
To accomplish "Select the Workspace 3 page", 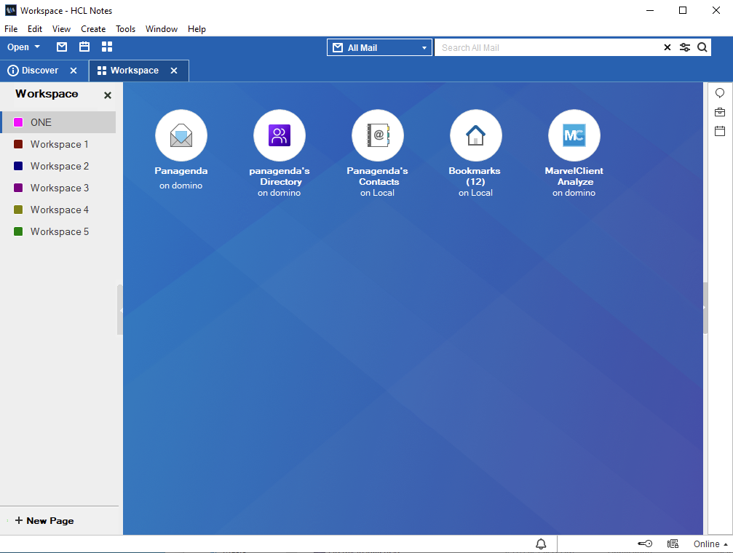I will click(58, 188).
